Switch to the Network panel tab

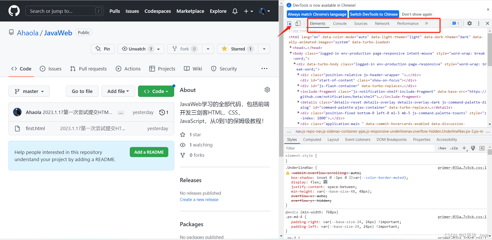click(382, 24)
